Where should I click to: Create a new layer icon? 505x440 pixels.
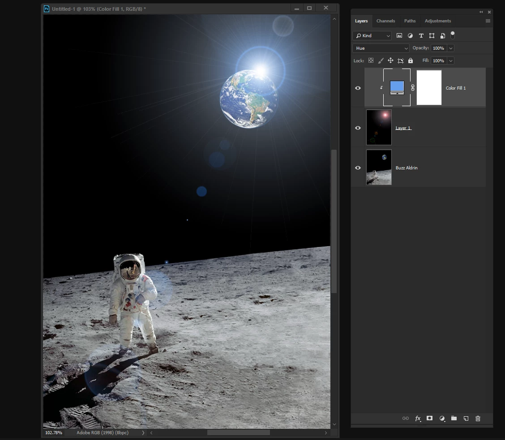point(466,418)
